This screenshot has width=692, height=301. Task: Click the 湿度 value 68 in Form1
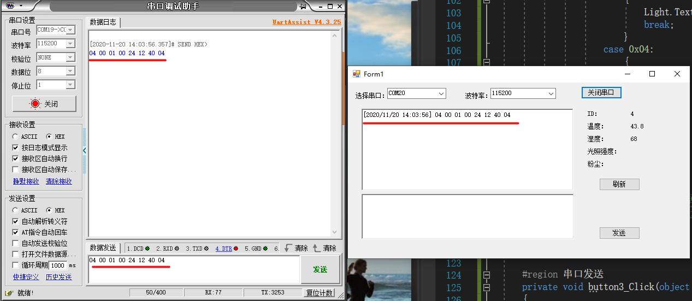(634, 139)
